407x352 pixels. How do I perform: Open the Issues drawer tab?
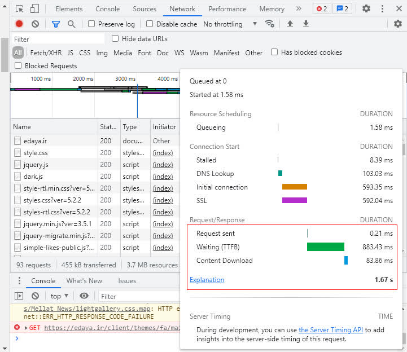point(127,281)
